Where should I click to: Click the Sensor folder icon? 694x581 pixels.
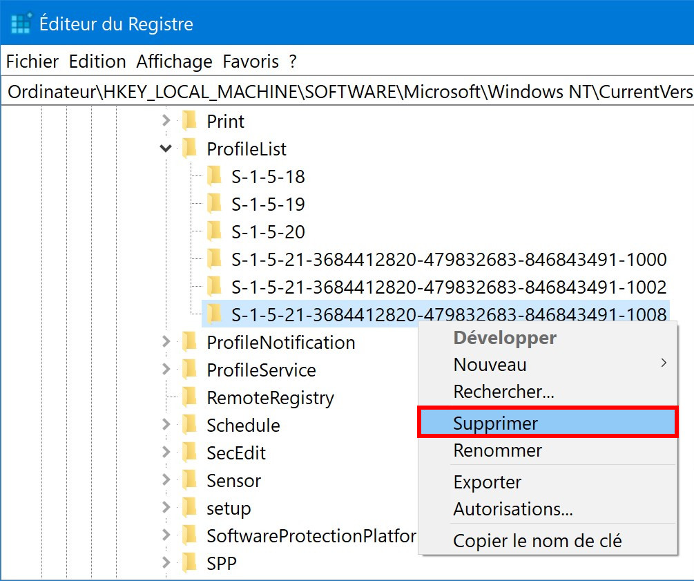pyautogui.click(x=189, y=480)
